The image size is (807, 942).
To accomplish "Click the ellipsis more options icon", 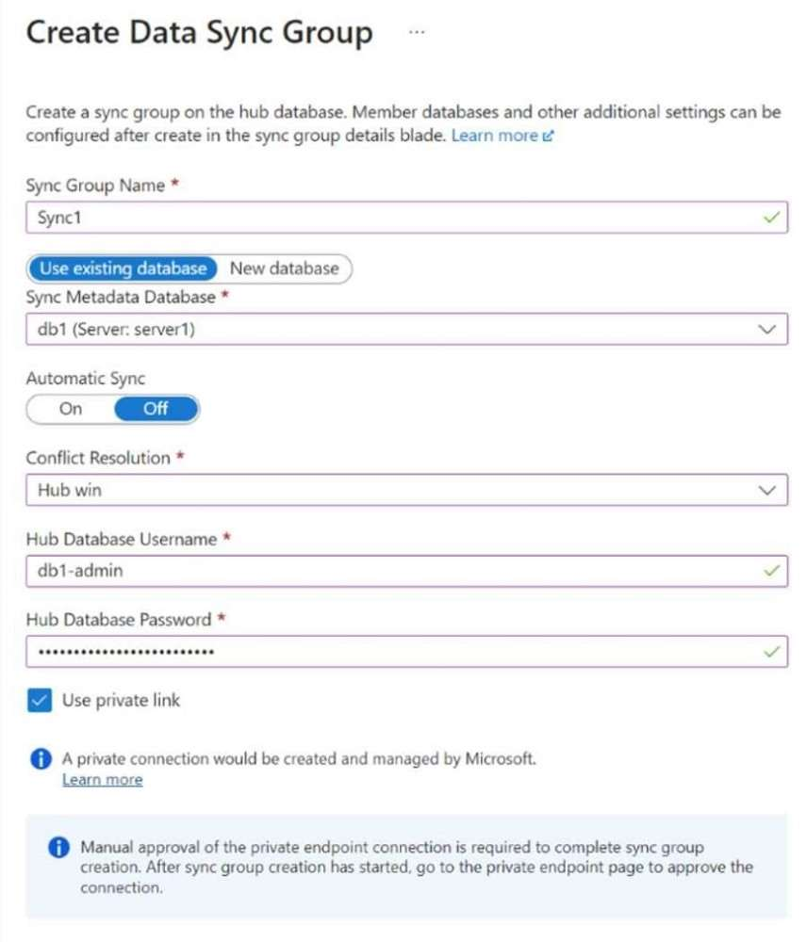I will (417, 31).
